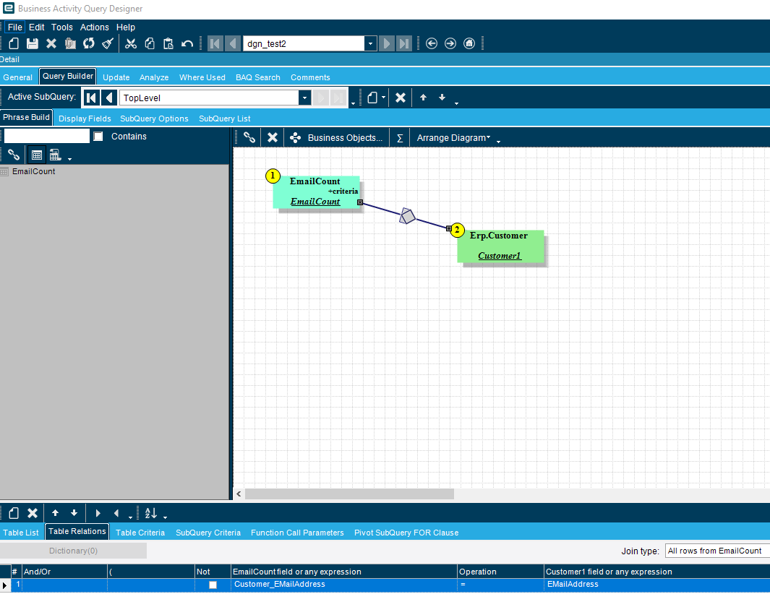This screenshot has height=607, width=770.
Task: Delete relation row X icon in bottom toolbar
Action: point(33,513)
